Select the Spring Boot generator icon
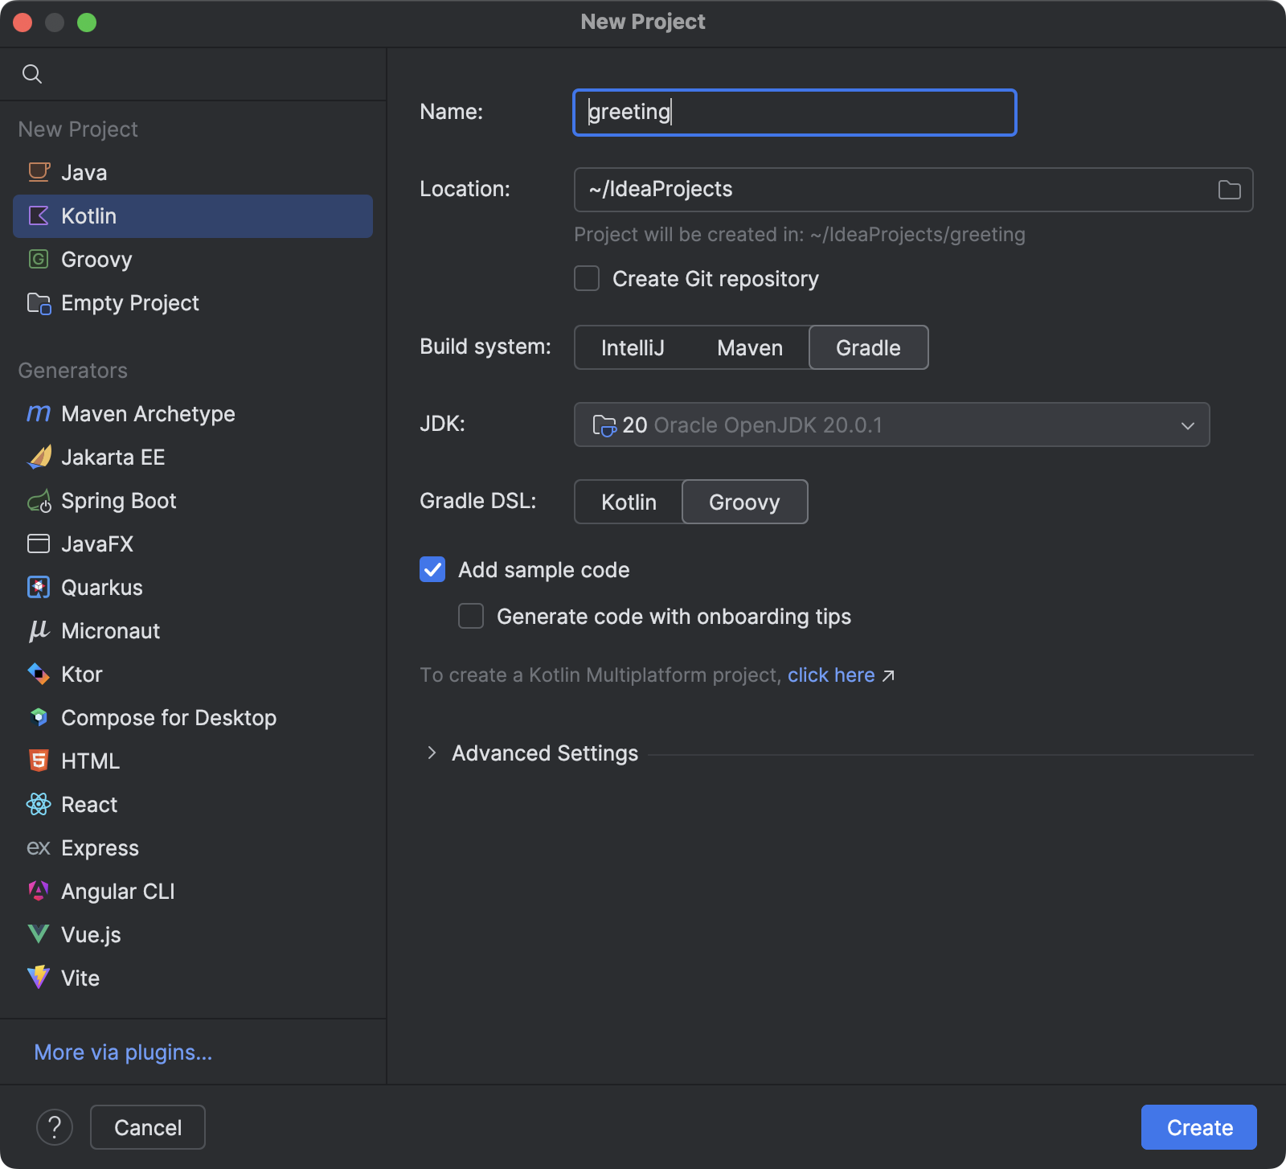This screenshot has height=1169, width=1286. pyautogui.click(x=39, y=502)
